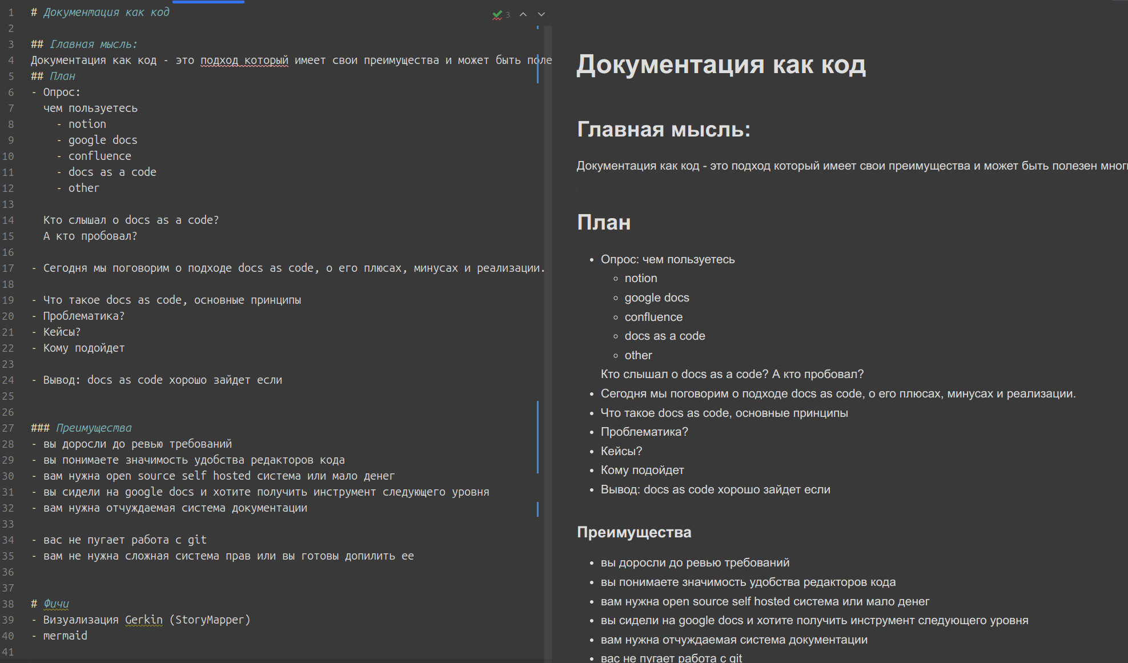
Task: Click the '# Фичи' heading in the editor
Action: [x=56, y=604]
